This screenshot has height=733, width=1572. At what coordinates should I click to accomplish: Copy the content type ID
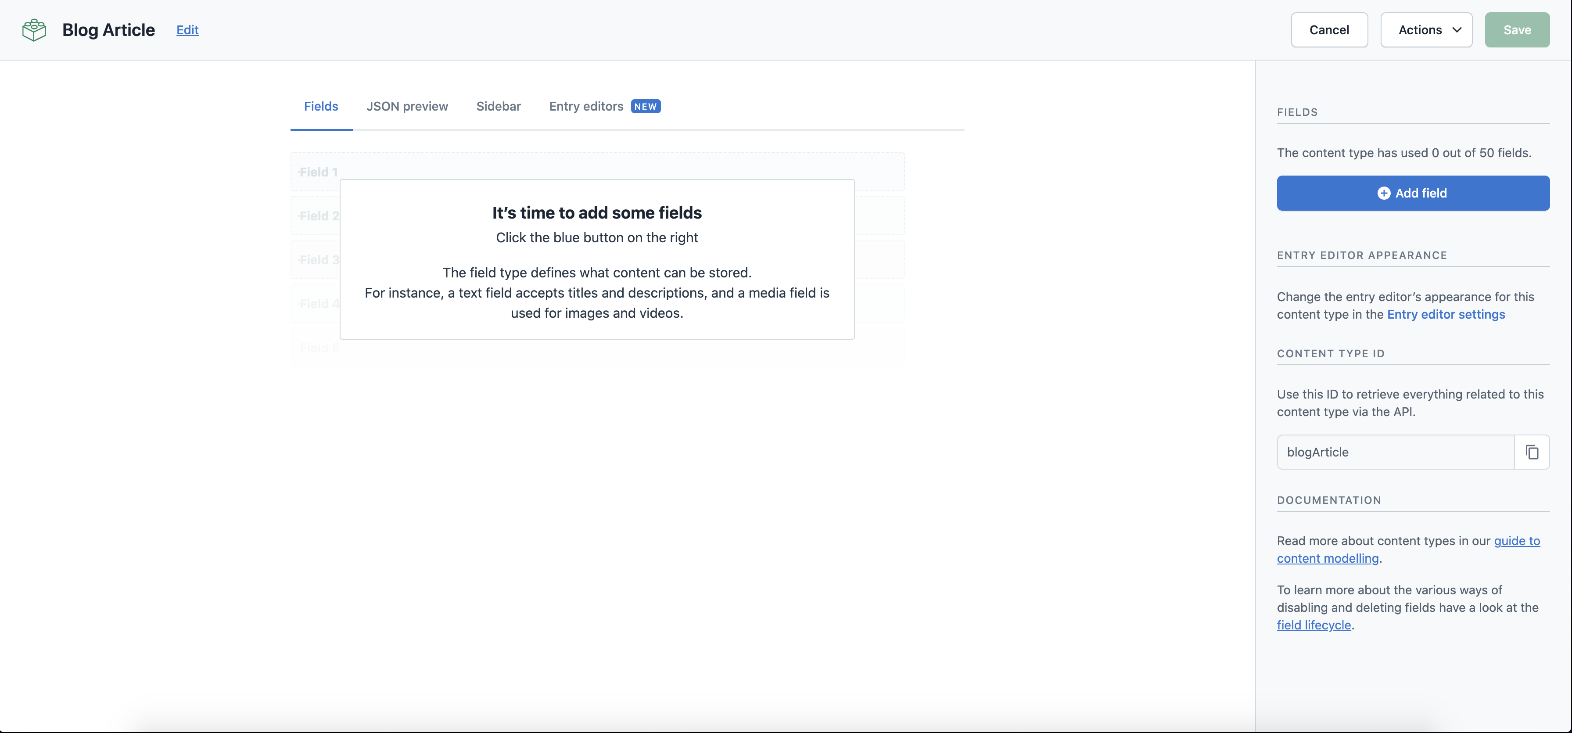pos(1532,452)
